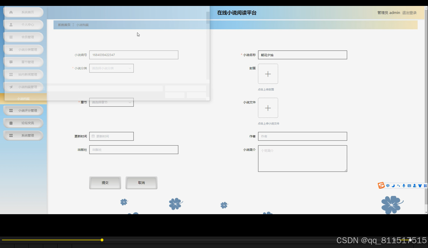Viewport: 428px width, 248px height.
Task: Click the chat icon beside 章节管理
Action: (x=11, y=62)
